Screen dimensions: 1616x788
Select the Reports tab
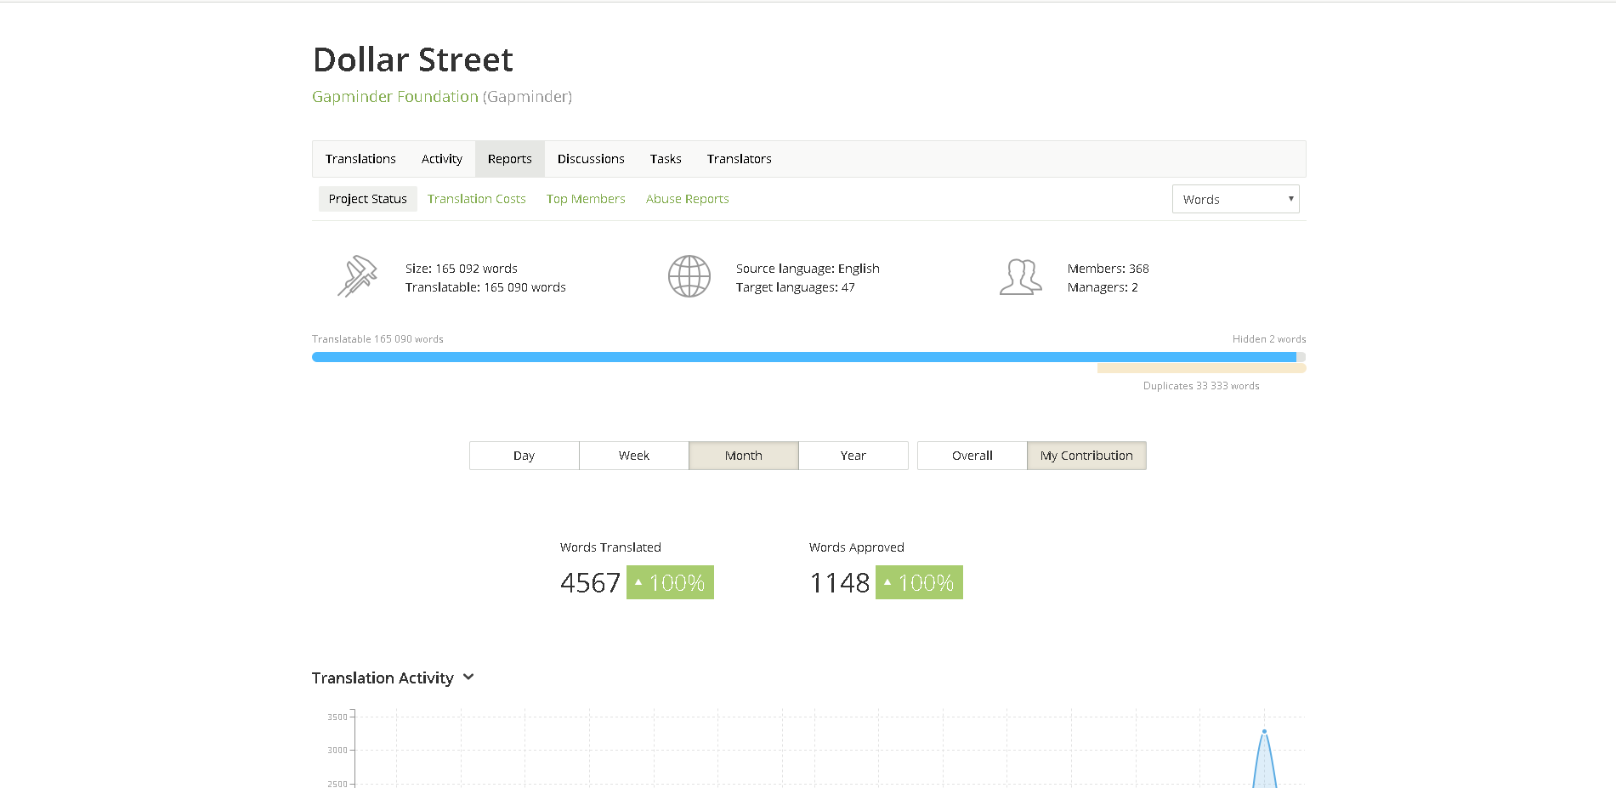pos(510,159)
